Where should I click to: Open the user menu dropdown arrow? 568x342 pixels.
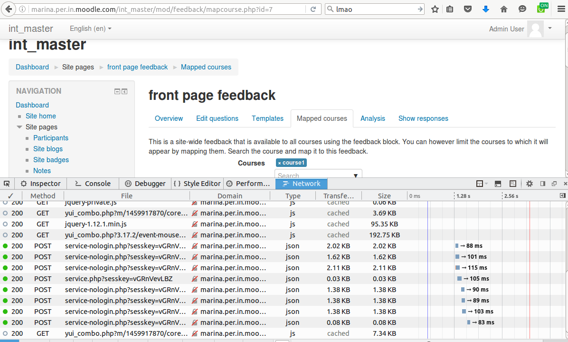[550, 28]
